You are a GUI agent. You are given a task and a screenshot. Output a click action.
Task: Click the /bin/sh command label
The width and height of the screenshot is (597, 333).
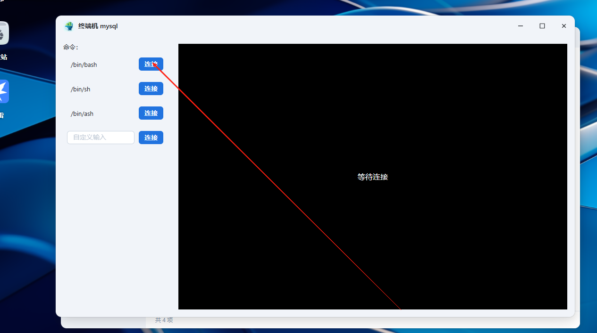[80, 89]
